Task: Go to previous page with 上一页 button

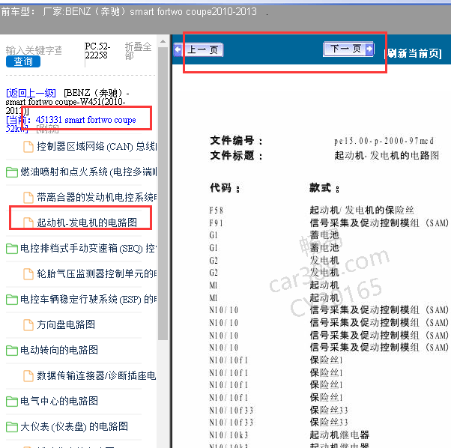Action: [x=204, y=49]
